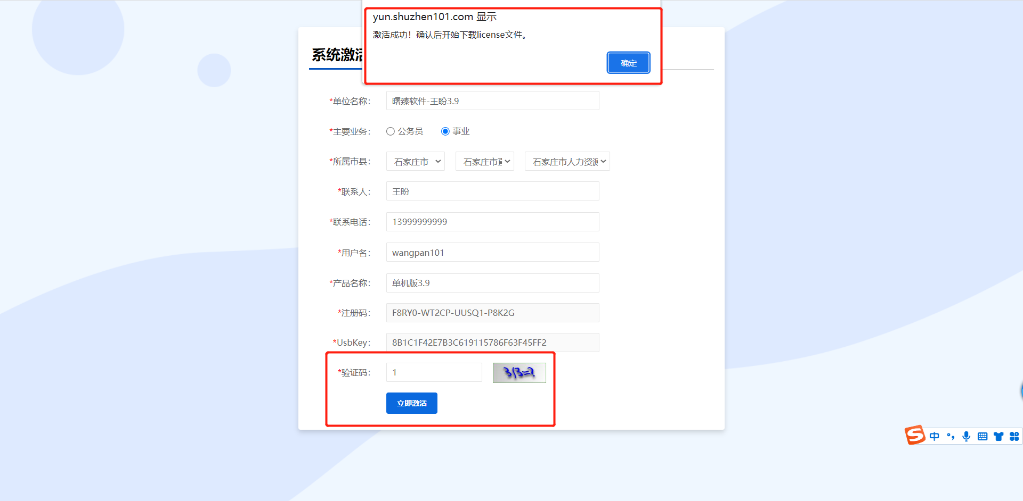
Task: Open the 石家庄市直 district dropdown
Action: pos(485,162)
